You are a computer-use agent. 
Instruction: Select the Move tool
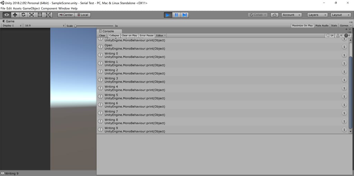tap(15, 15)
